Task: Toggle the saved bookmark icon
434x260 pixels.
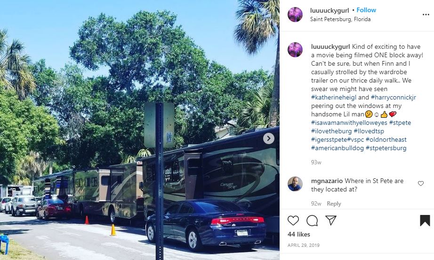Action: [425, 221]
